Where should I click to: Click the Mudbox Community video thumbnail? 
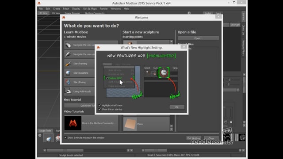pos(73,123)
